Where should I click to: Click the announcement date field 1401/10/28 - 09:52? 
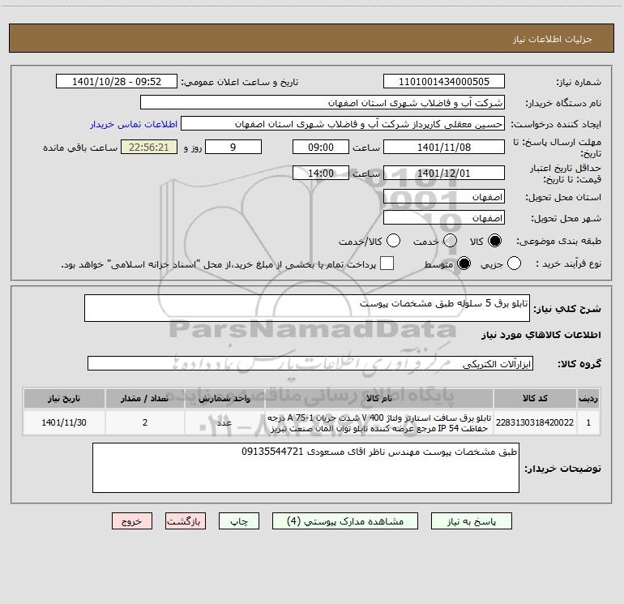tap(117, 81)
